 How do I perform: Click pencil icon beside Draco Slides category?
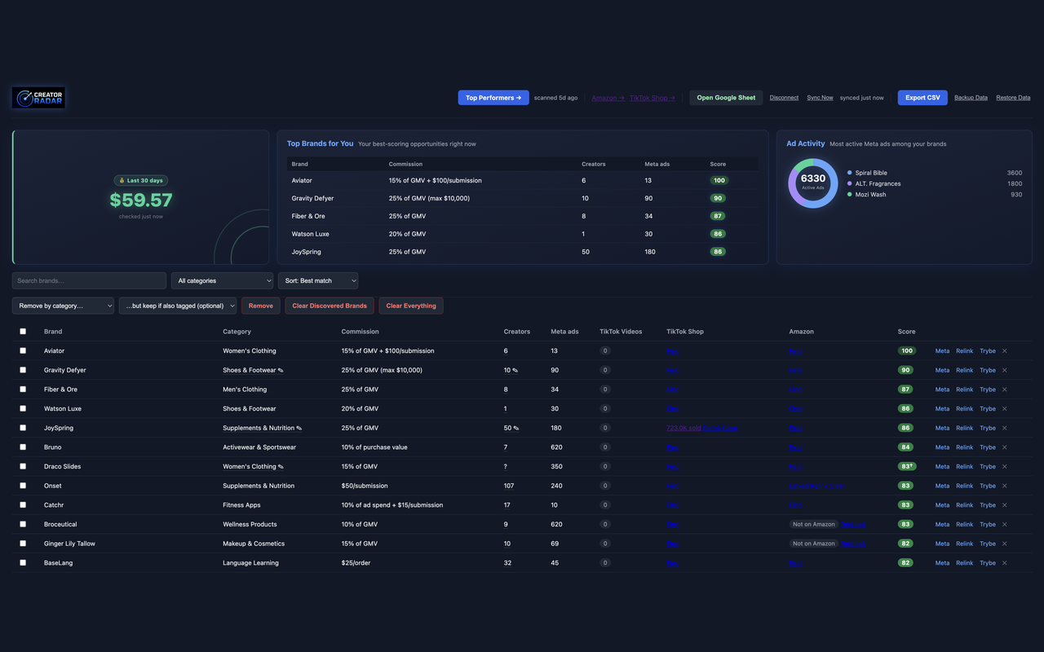[x=281, y=467]
